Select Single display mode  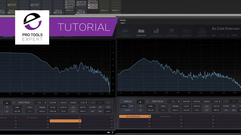click(124, 106)
